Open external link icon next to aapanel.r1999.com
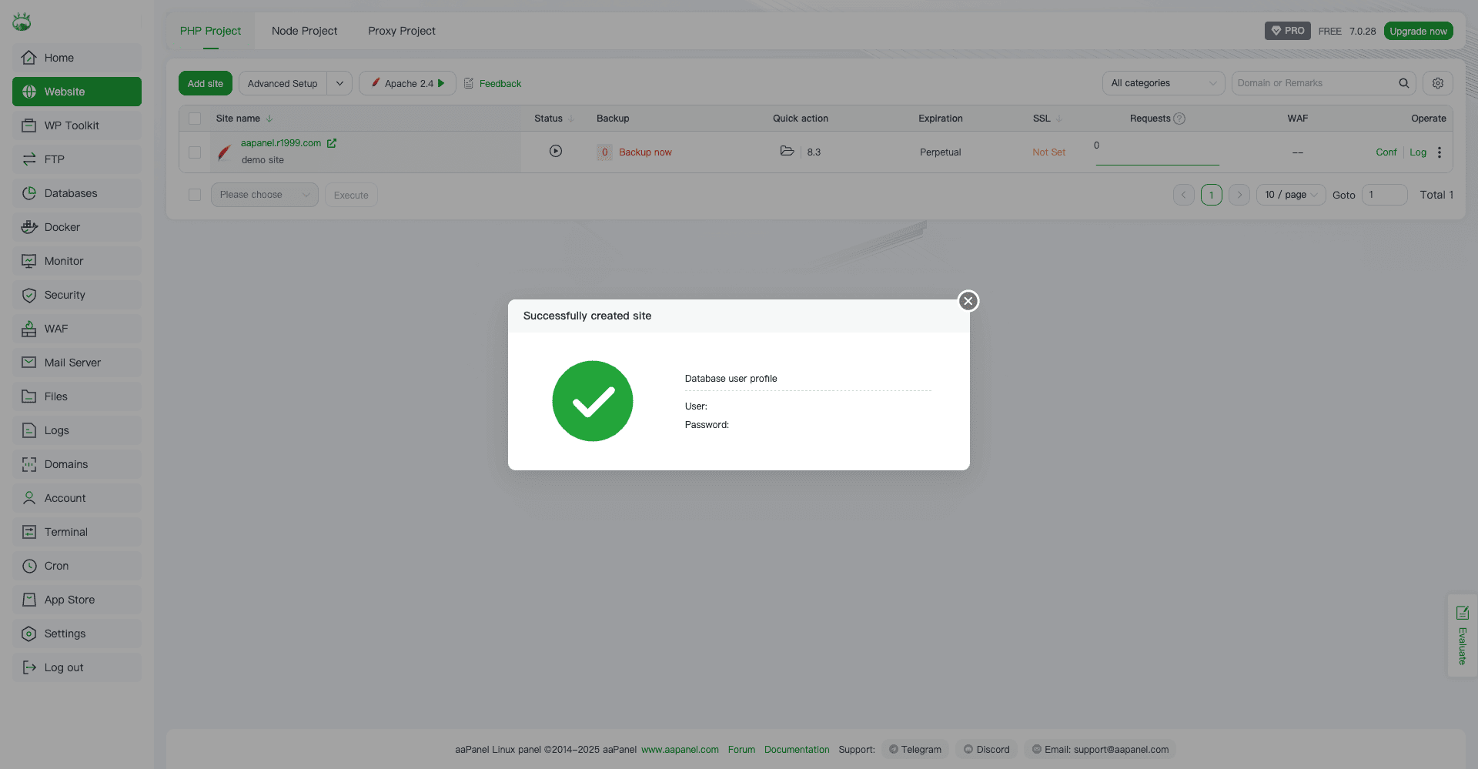1478x769 pixels. click(332, 143)
